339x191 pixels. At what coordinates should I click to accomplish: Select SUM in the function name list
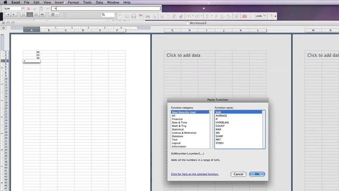pyautogui.click(x=238, y=112)
